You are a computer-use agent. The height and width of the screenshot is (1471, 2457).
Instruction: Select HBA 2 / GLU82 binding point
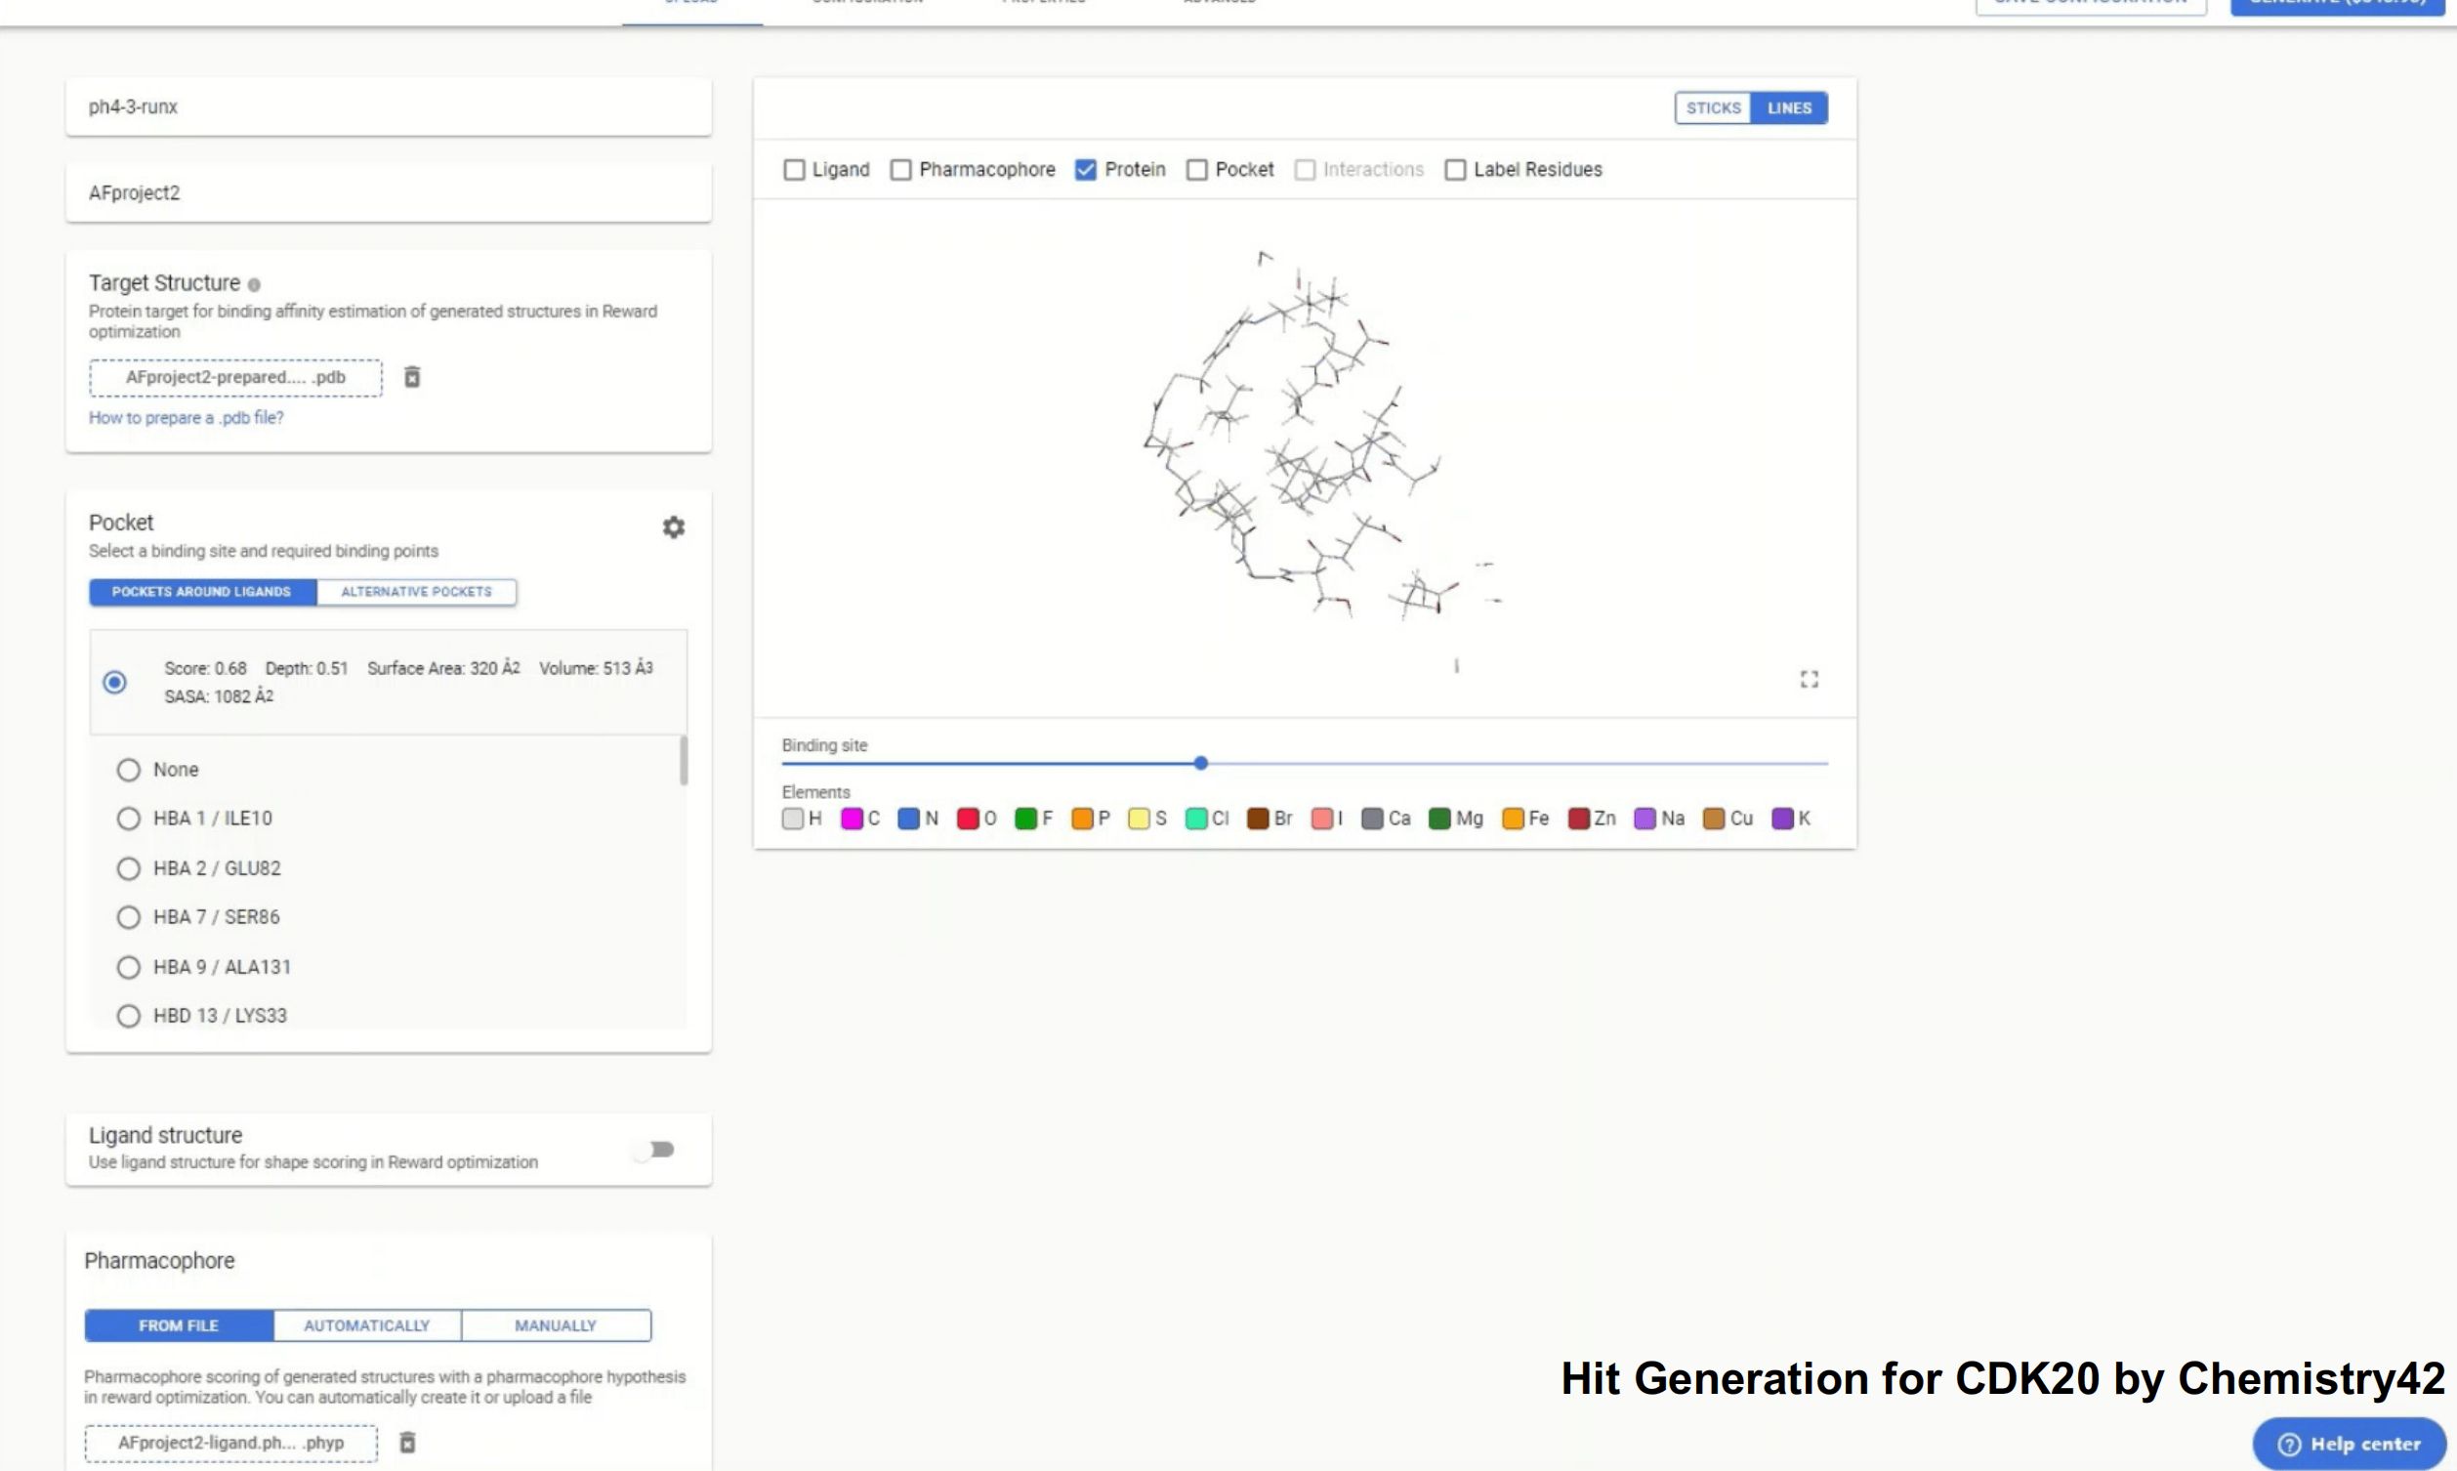click(129, 868)
